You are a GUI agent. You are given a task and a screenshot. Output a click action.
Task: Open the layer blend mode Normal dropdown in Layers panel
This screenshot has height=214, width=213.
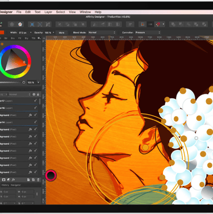tap(19, 94)
